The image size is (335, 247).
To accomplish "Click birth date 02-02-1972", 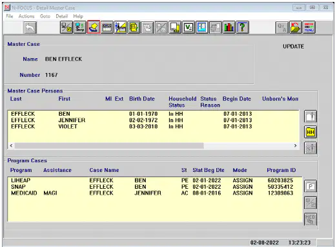I will point(143,120).
